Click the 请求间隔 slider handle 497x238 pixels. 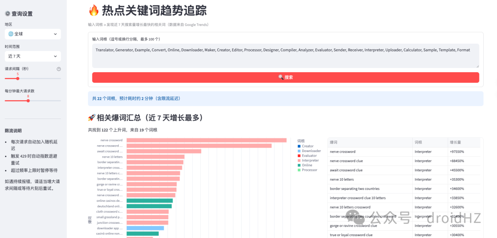point(18,79)
